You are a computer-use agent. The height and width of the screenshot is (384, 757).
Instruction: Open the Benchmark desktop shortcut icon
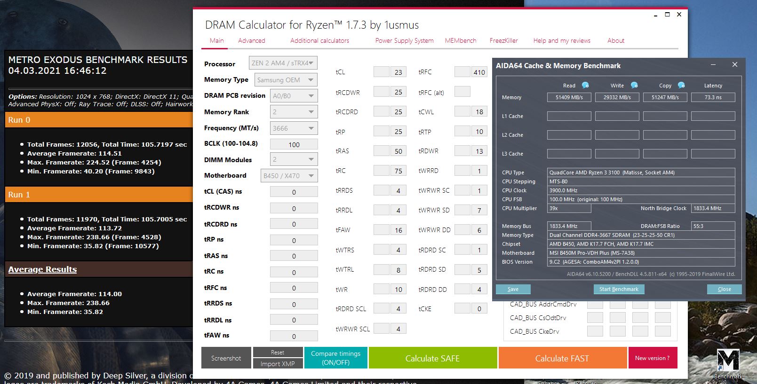tap(728, 364)
